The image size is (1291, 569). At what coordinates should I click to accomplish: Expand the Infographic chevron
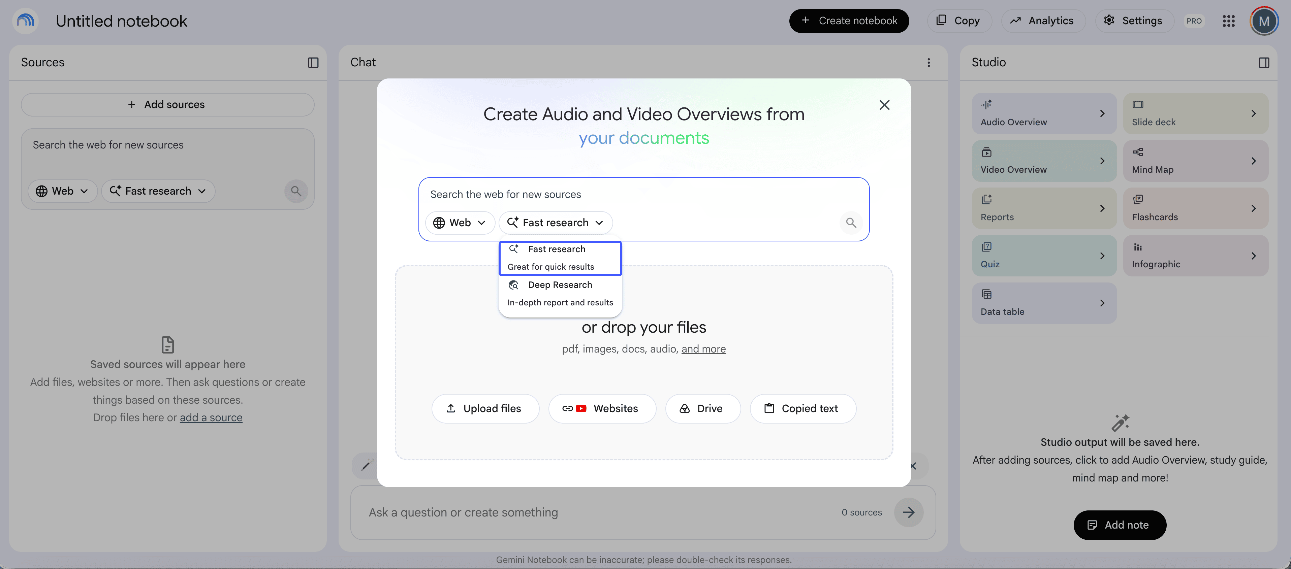(x=1253, y=256)
